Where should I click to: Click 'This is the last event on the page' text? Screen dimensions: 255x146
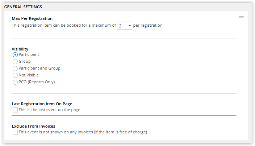click(x=50, y=110)
